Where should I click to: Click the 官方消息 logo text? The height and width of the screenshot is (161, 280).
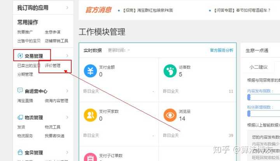(98, 10)
